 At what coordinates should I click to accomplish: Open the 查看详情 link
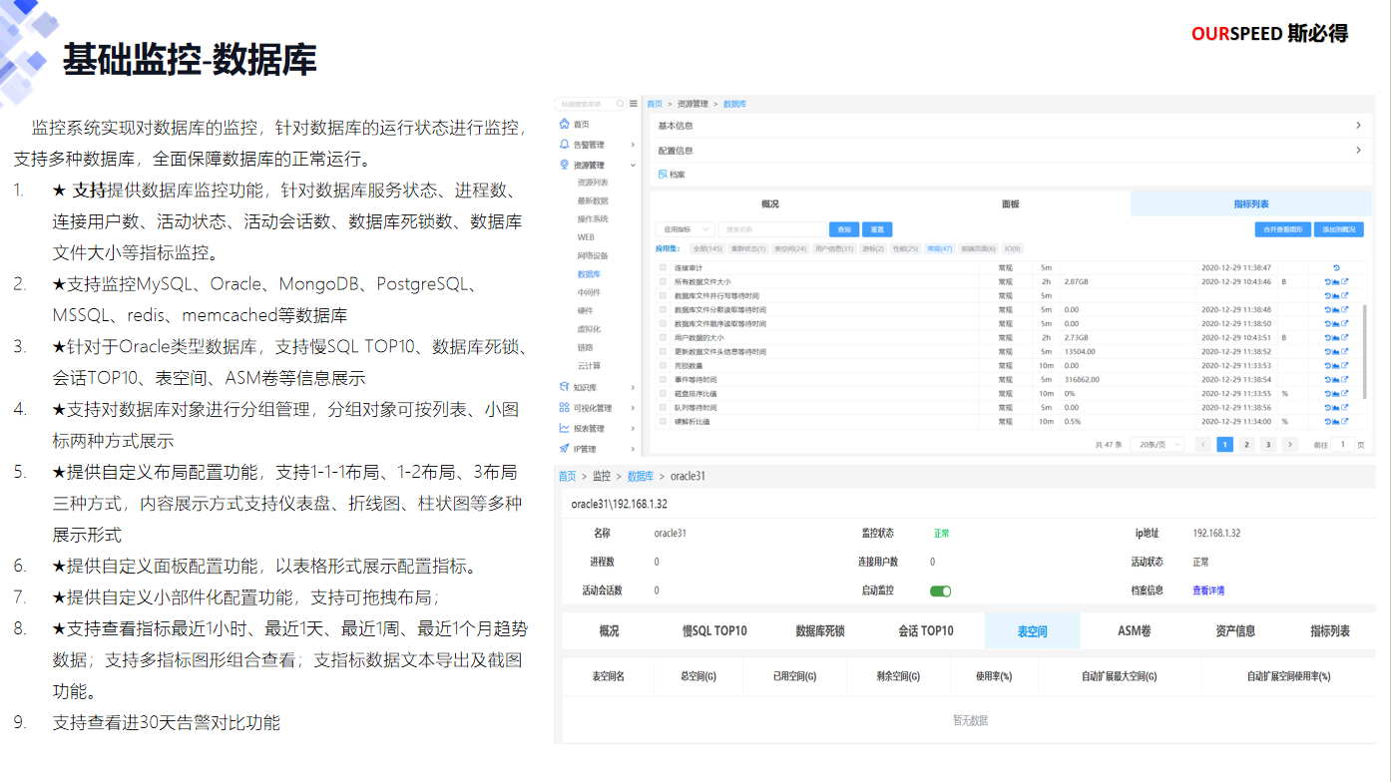click(x=1207, y=590)
